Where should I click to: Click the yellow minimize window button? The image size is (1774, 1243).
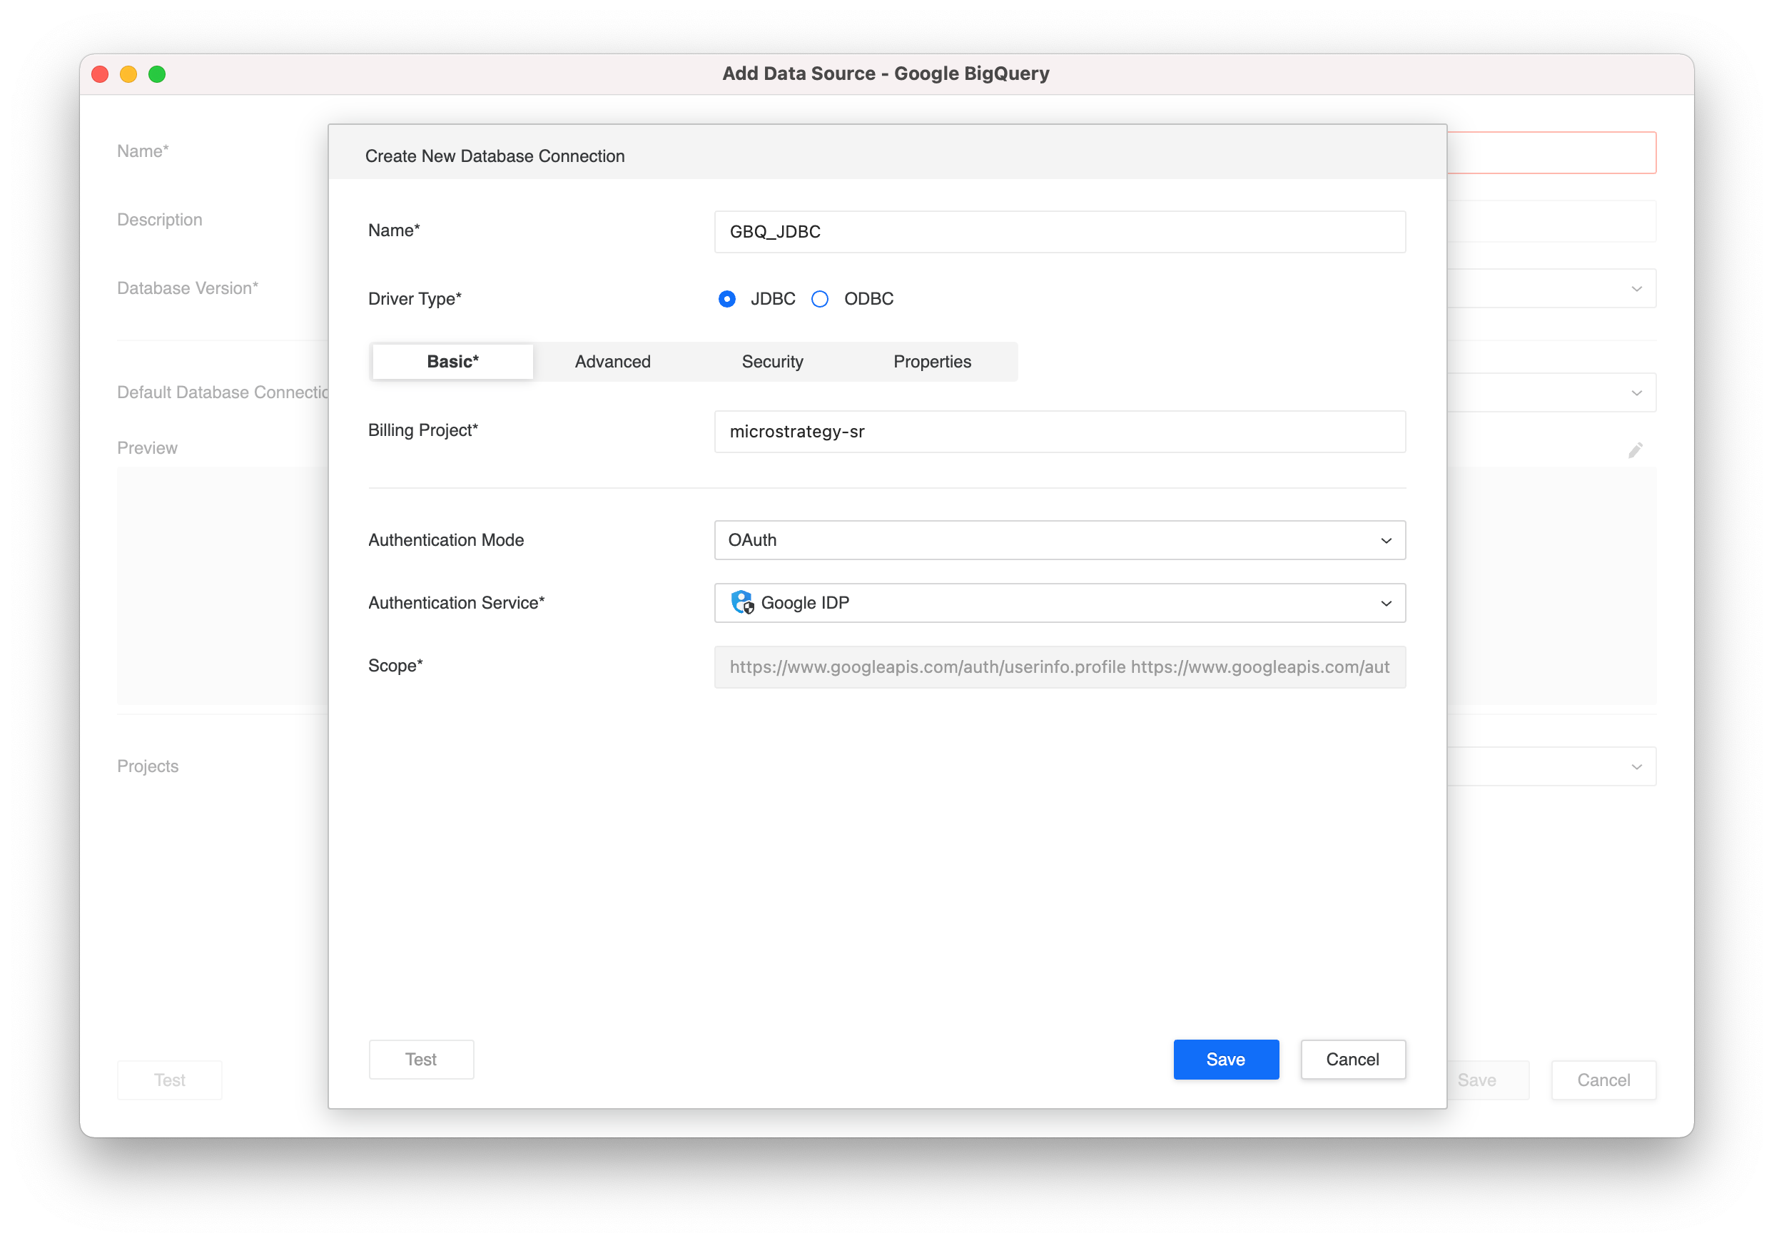coord(128,74)
